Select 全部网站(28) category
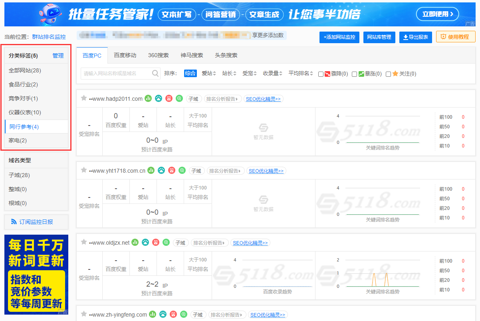 coord(36,70)
